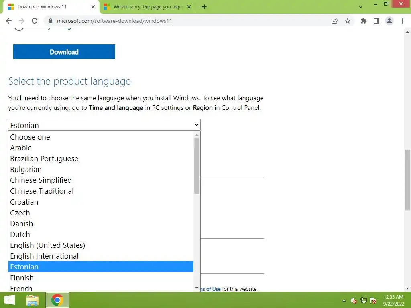The image size is (411, 308).
Task: Choose Croatian from the list
Action: point(101,202)
